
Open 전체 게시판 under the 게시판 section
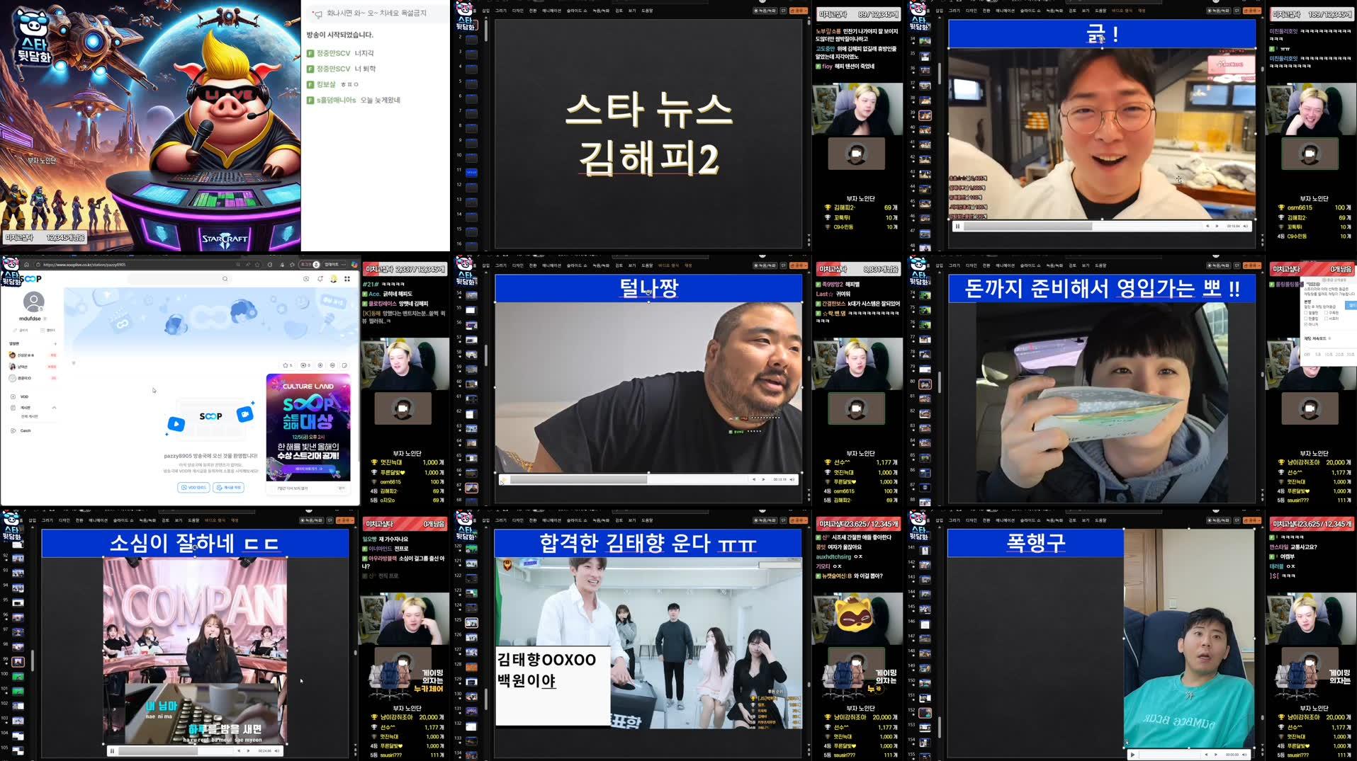tap(30, 416)
